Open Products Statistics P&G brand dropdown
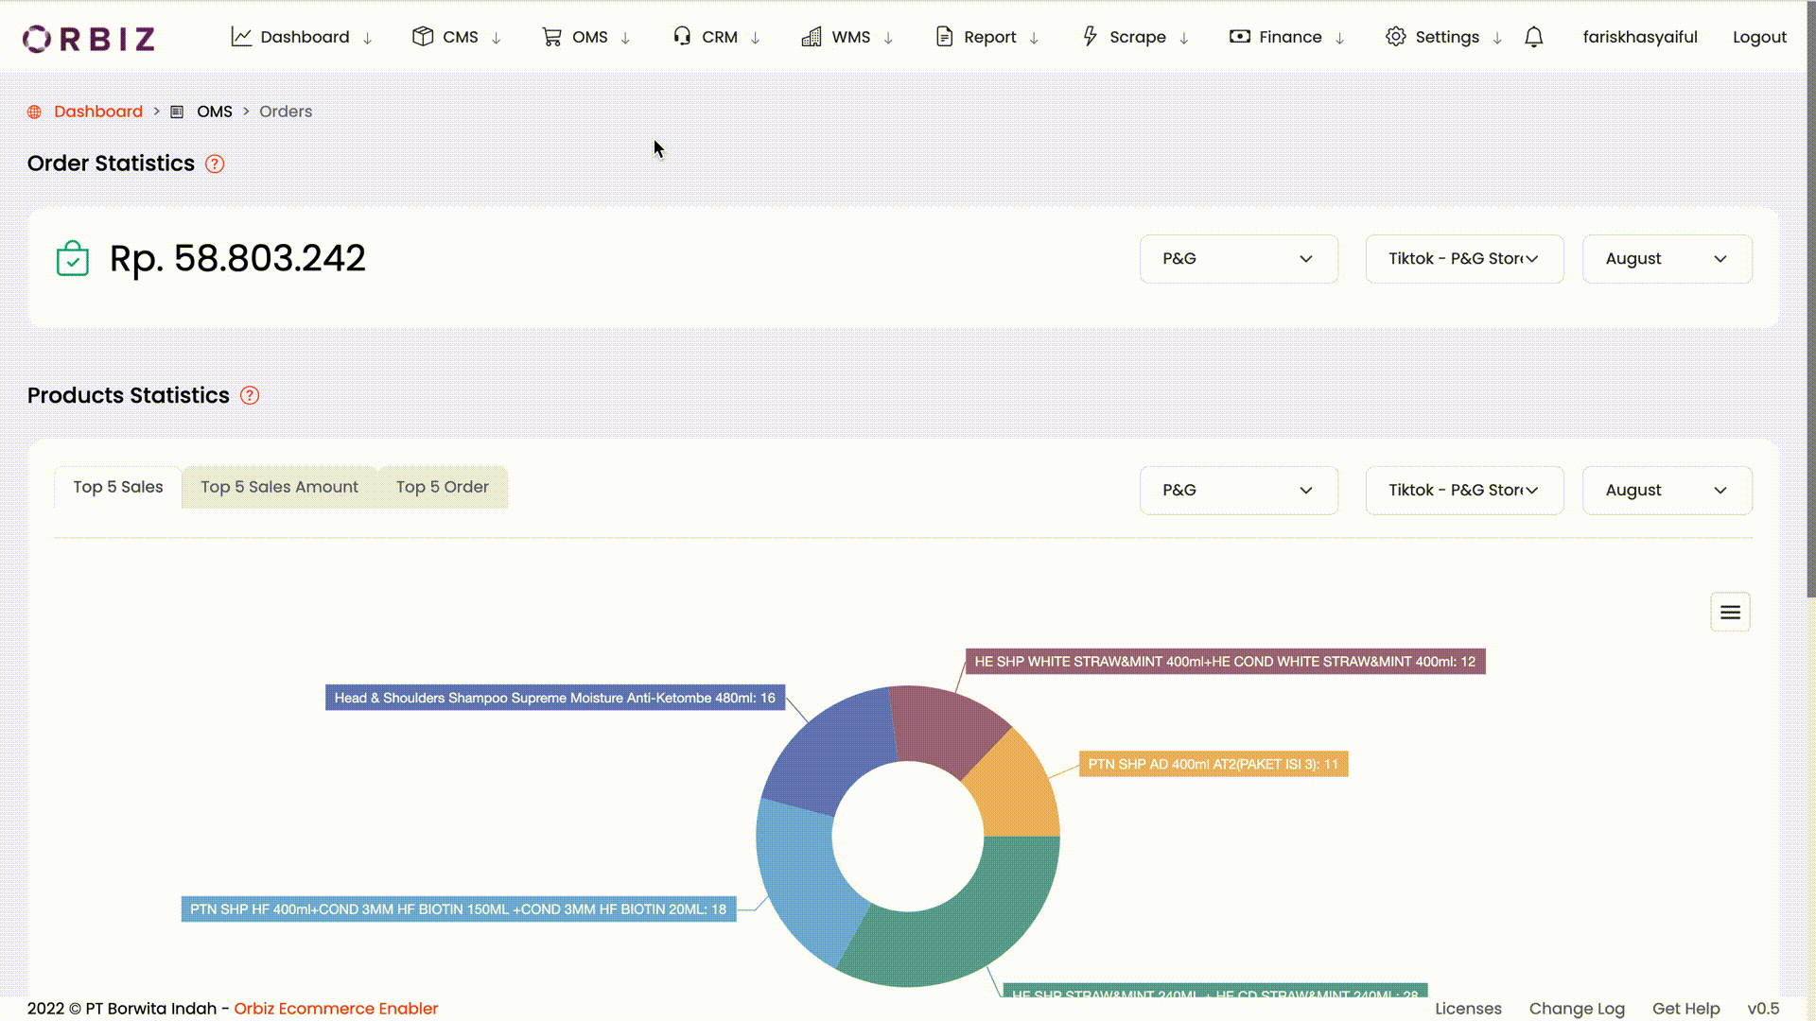Screen dimensions: 1816x1021 (1239, 491)
